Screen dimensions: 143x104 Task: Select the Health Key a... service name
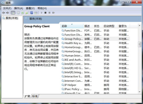[73, 43]
